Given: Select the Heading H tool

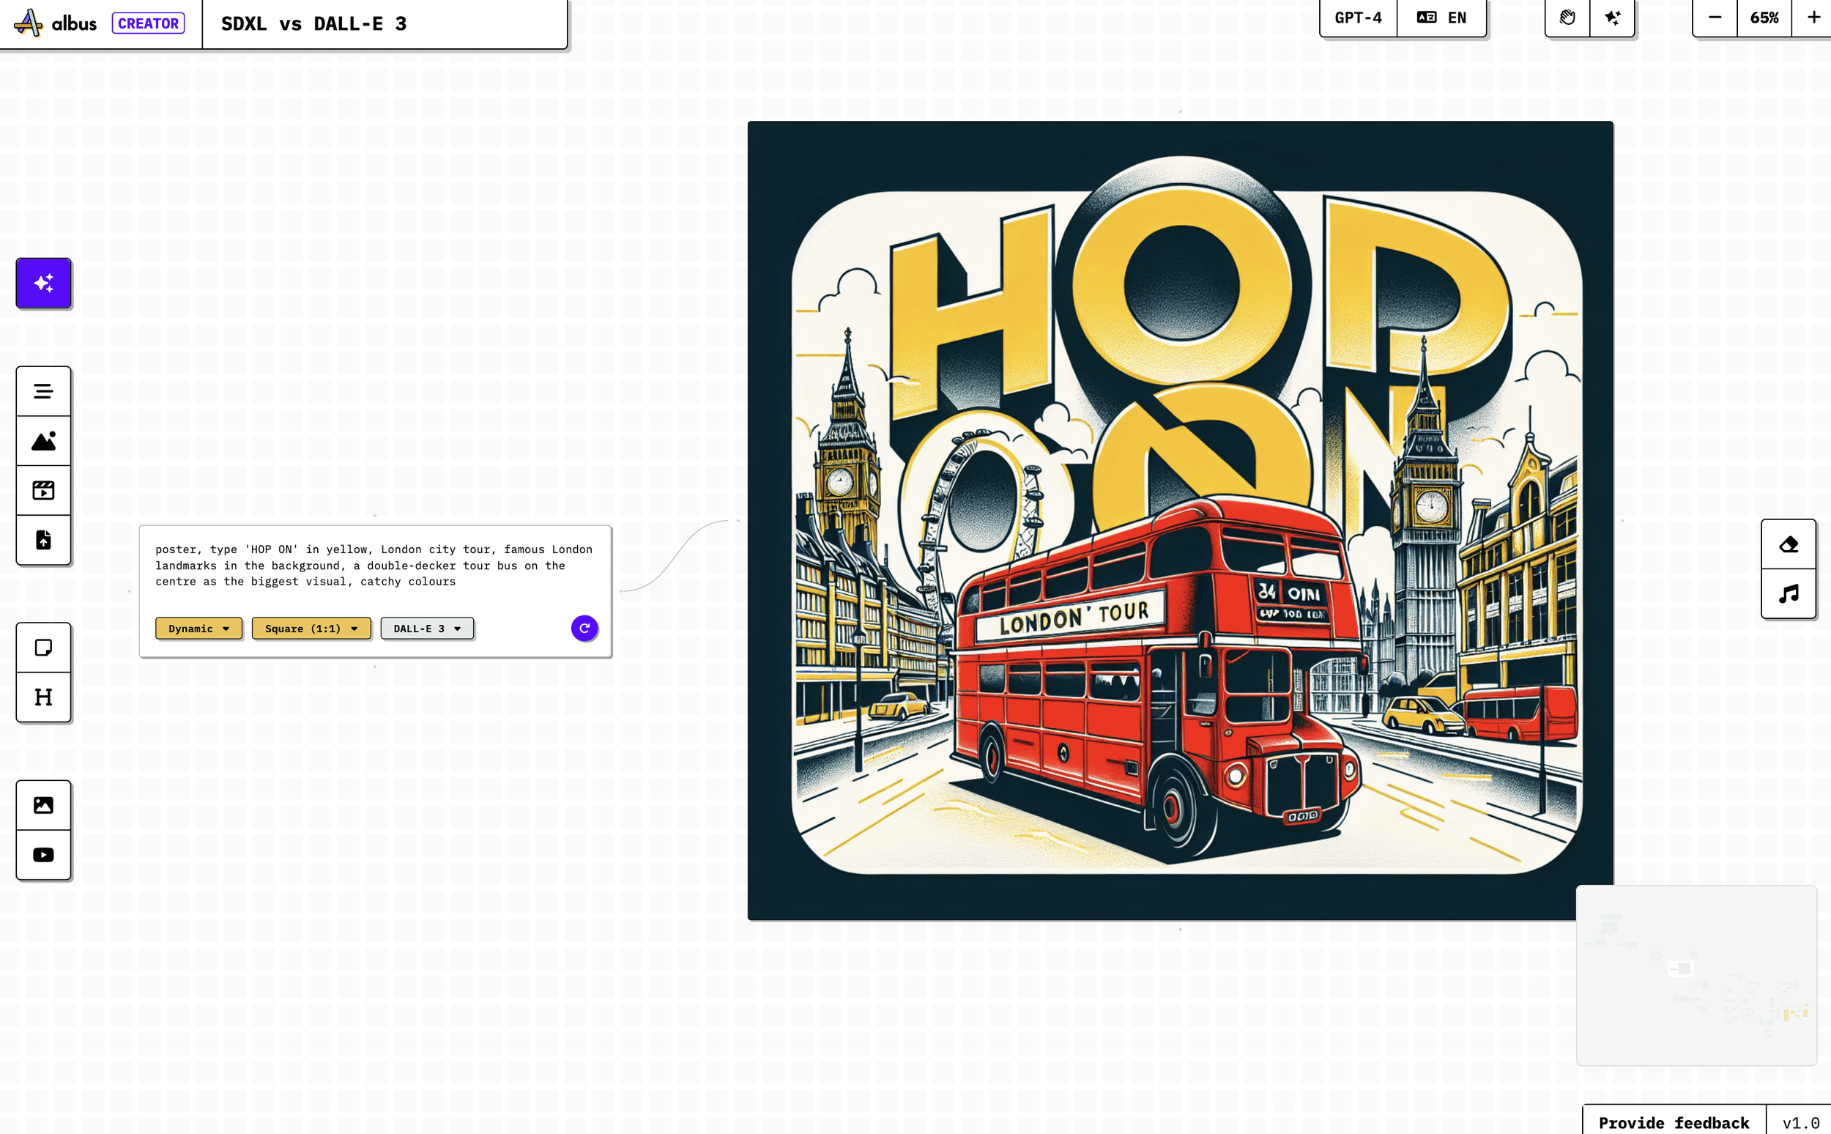Looking at the screenshot, I should click(43, 697).
